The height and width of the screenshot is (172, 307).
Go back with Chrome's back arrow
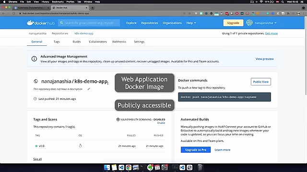tap(3, 13)
